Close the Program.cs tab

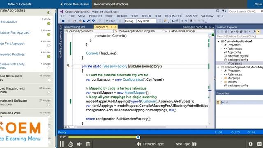[x=115, y=27]
